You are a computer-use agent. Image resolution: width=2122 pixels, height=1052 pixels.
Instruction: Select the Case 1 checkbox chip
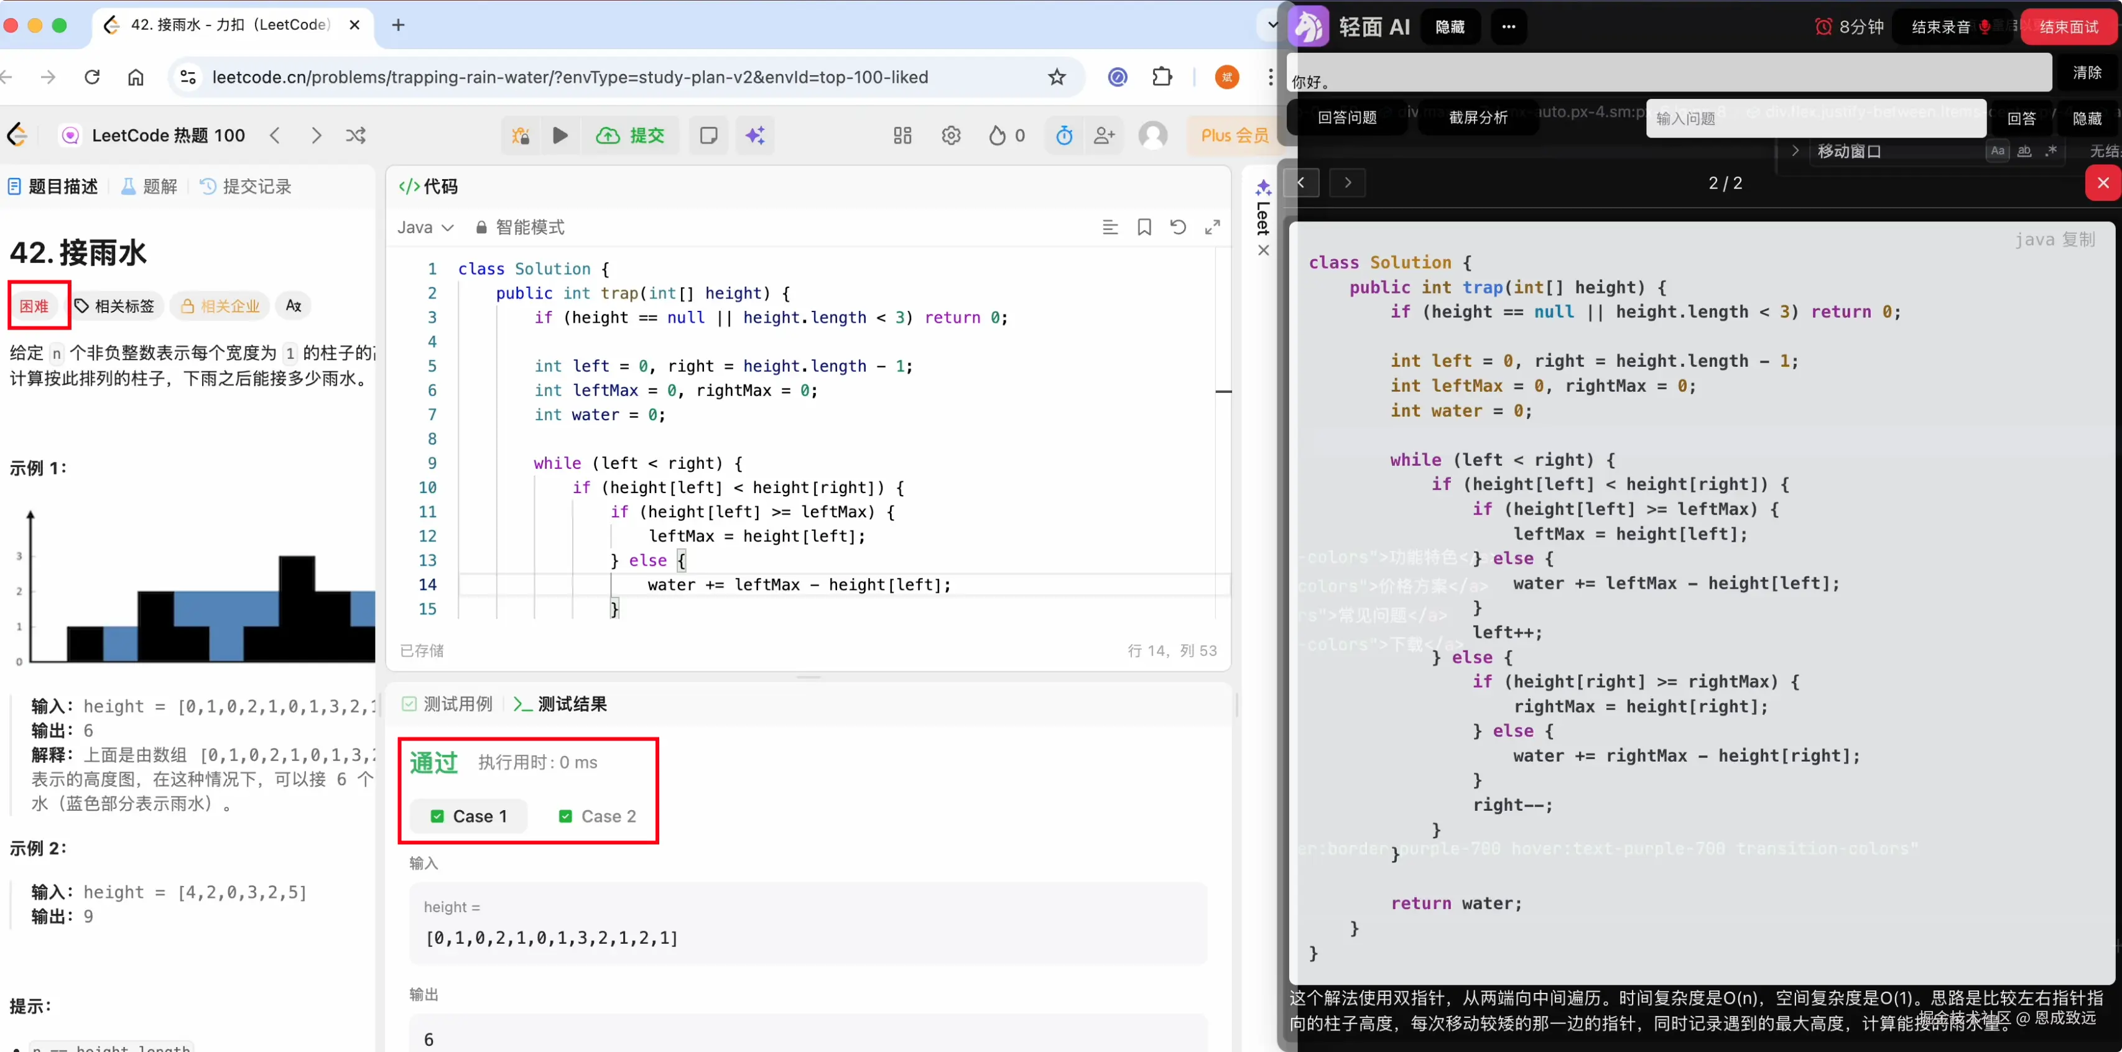click(x=469, y=816)
